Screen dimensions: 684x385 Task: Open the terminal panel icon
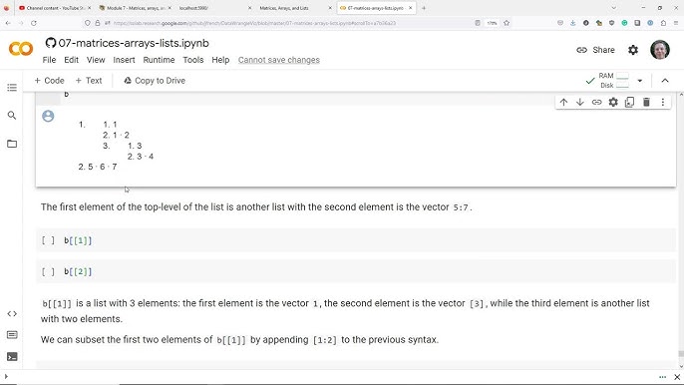(12, 357)
